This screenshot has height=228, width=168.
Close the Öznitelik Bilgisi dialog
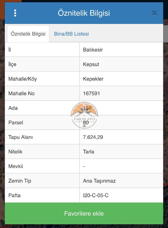(155, 13)
